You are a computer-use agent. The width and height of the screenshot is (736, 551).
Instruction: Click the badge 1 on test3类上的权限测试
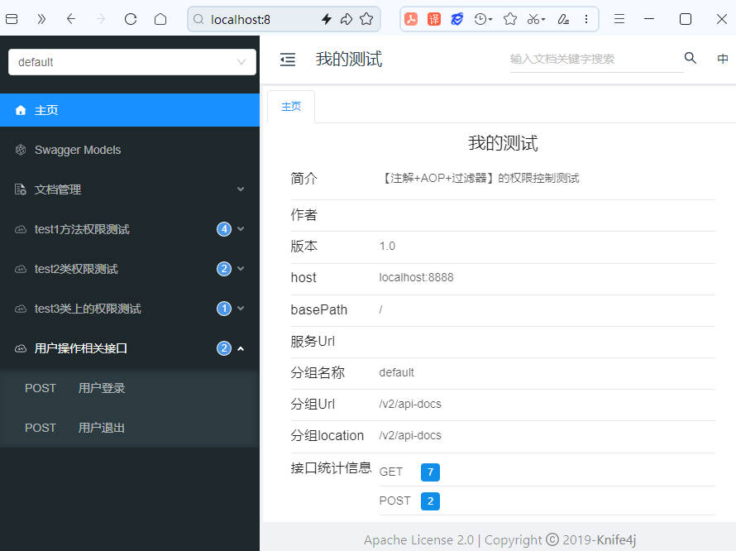tap(224, 309)
